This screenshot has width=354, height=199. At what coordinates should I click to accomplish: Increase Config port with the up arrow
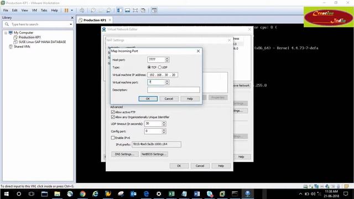tap(164, 130)
